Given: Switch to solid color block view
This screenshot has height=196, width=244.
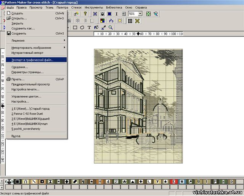Looking at the screenshot, I should click(x=109, y=14).
